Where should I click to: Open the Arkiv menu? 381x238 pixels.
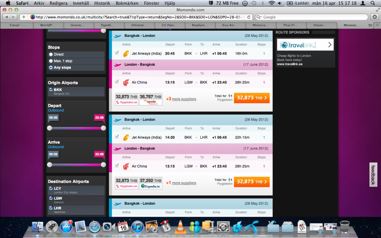point(39,3)
